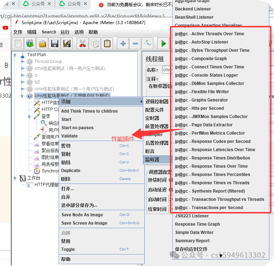Screen dimensions: 274x266
Task: Open the 运行 menu
Action: (65, 32)
